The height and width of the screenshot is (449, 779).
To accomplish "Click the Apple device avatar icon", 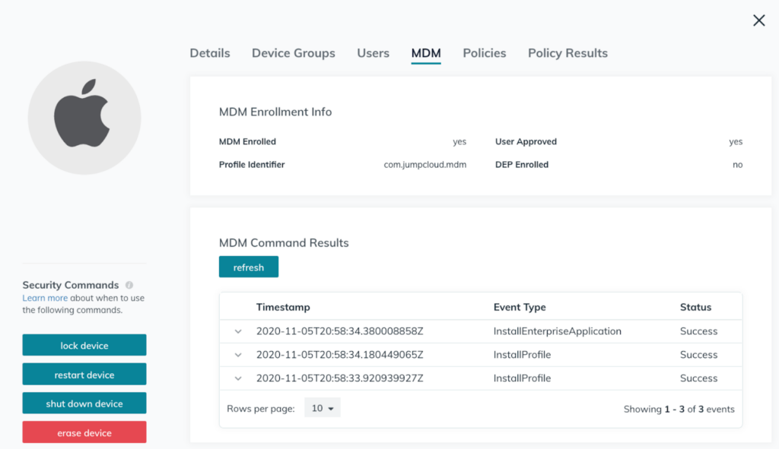I will pyautogui.click(x=84, y=118).
